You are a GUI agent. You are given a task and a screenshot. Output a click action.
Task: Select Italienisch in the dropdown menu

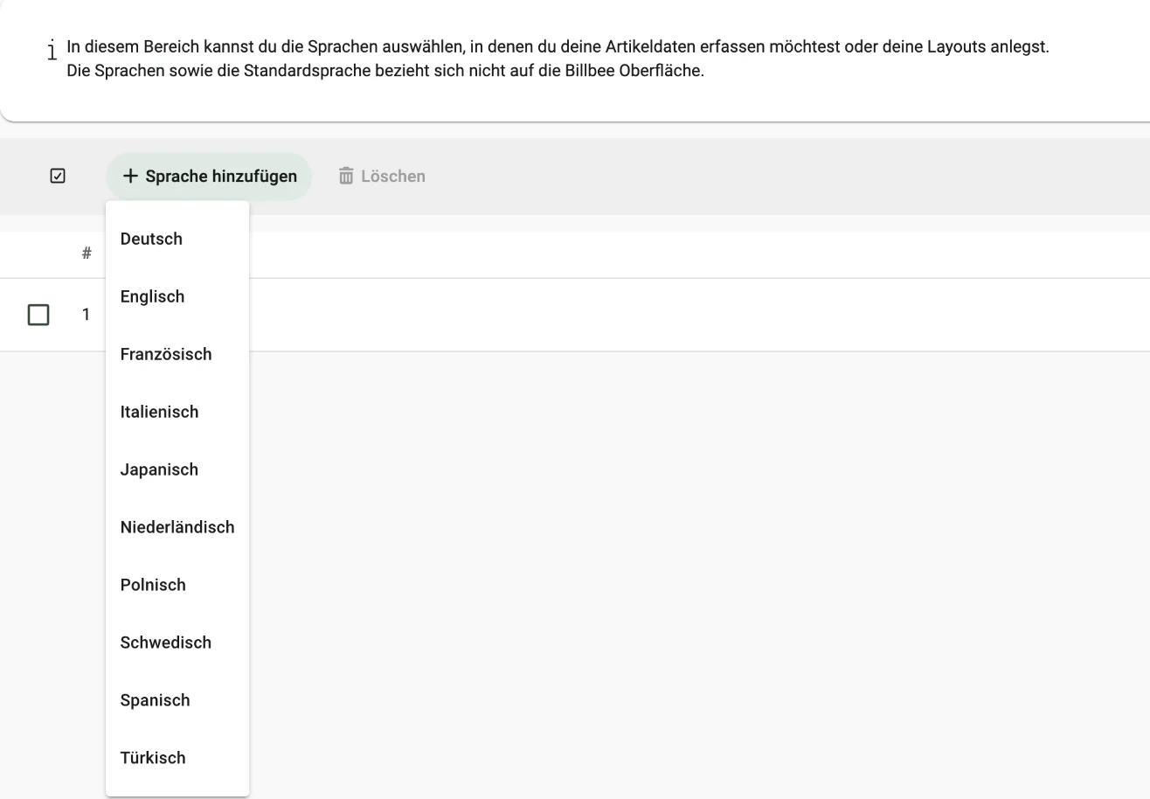tap(177, 412)
